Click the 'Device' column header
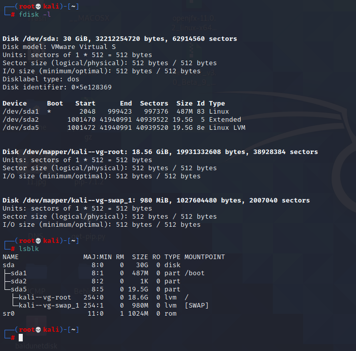This screenshot has width=356, height=351. coord(15,104)
